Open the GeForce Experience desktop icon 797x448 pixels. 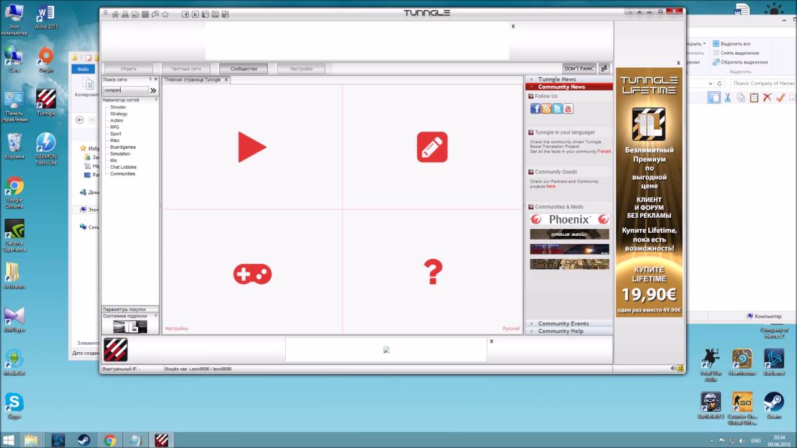[x=14, y=235]
